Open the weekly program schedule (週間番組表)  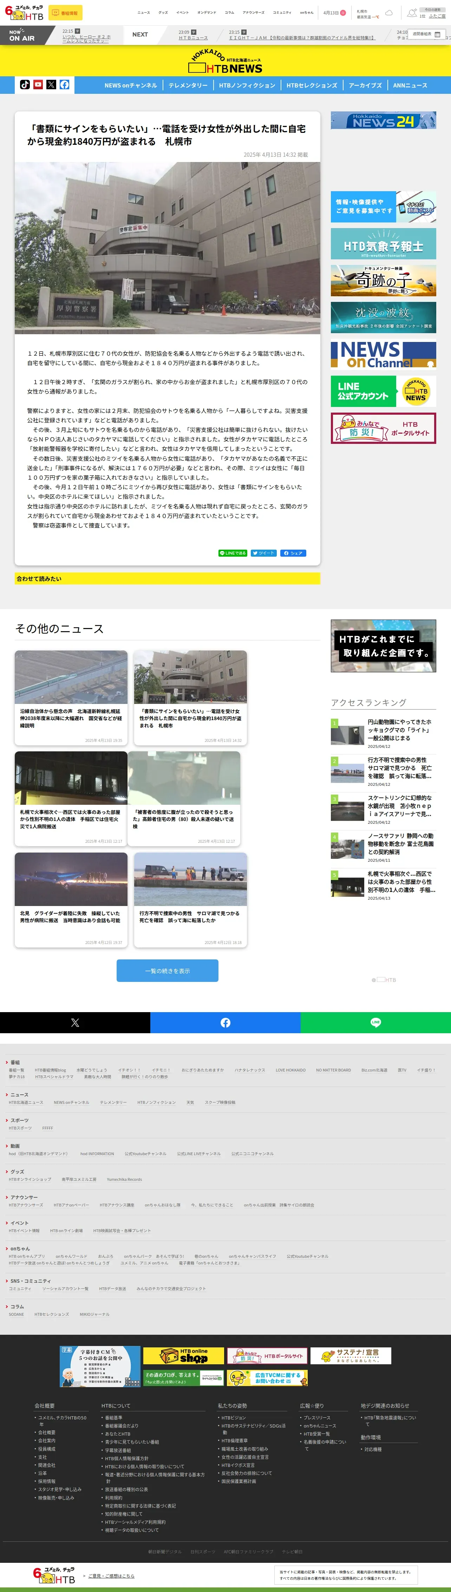(427, 34)
